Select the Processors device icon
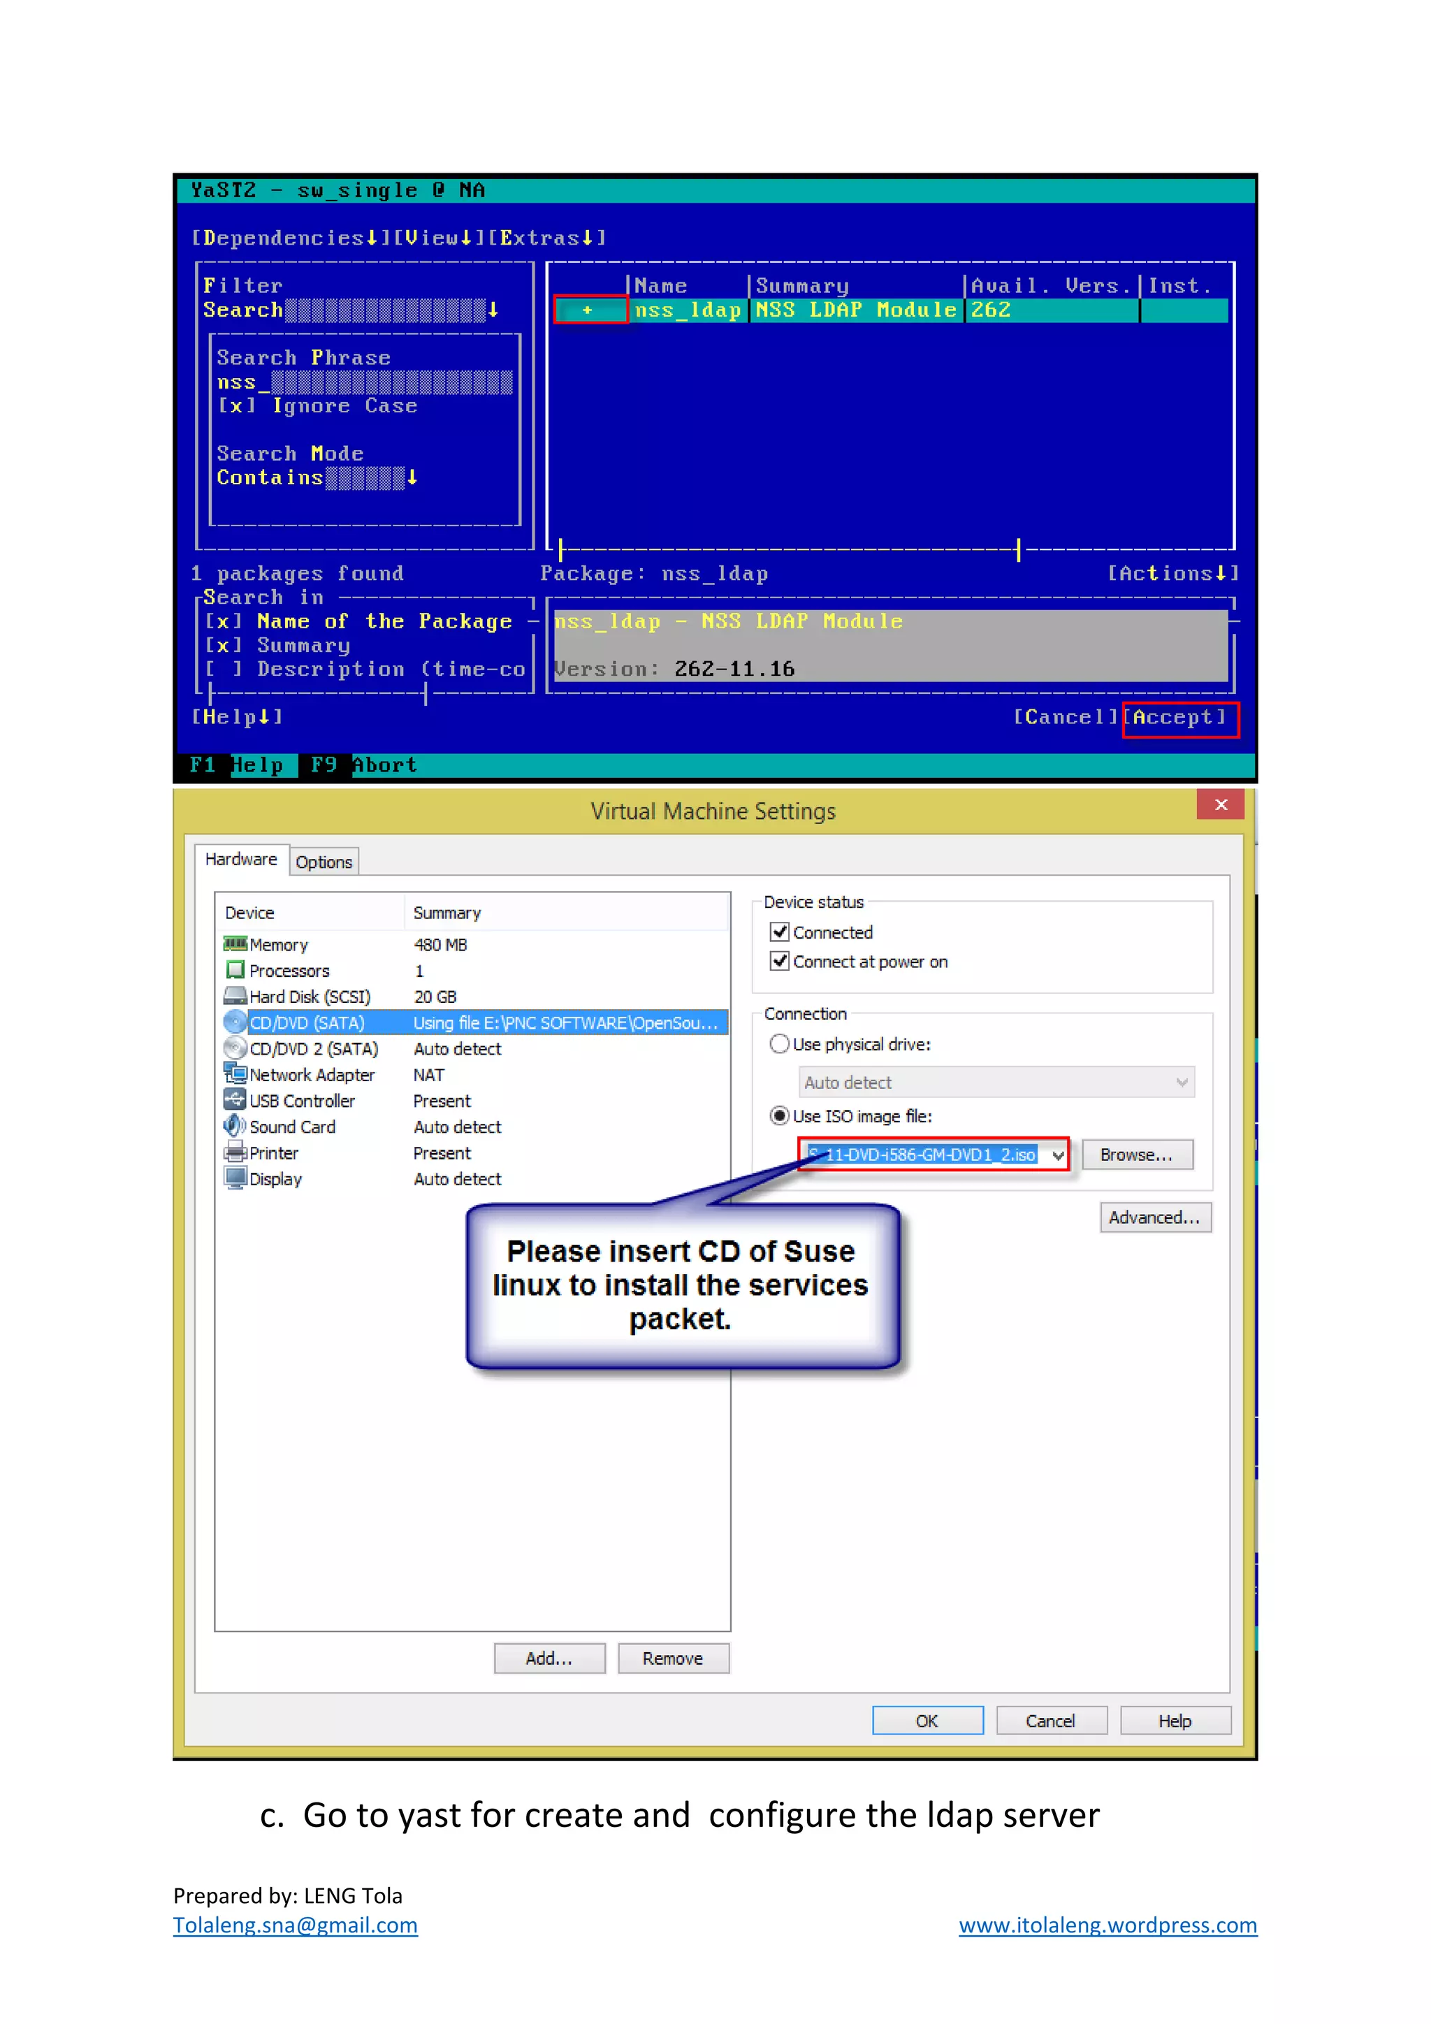Image resolution: width=1431 pixels, height=2024 pixels. (234, 969)
